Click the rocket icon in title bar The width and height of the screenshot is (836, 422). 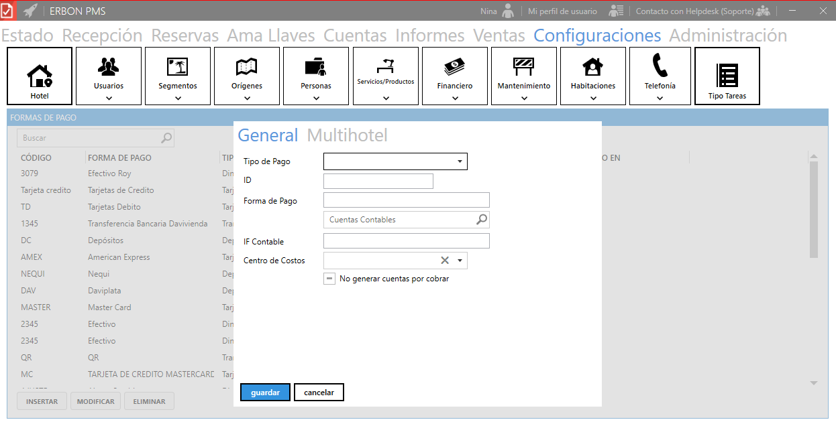click(x=30, y=11)
